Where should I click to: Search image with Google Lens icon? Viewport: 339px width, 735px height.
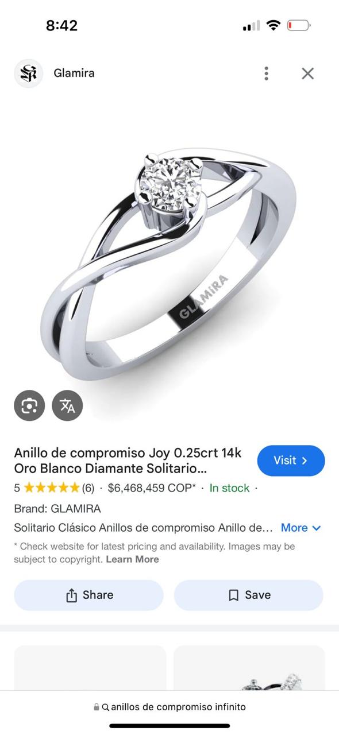(29, 406)
